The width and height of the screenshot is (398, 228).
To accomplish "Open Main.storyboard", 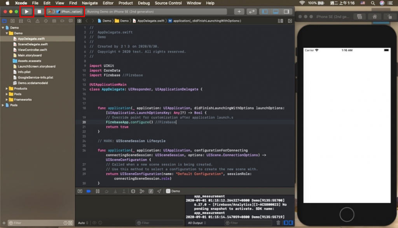I will coord(30,55).
